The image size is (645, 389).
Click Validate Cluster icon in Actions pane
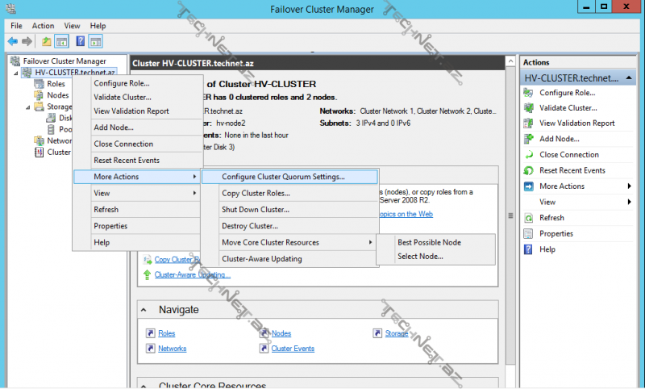(x=529, y=108)
